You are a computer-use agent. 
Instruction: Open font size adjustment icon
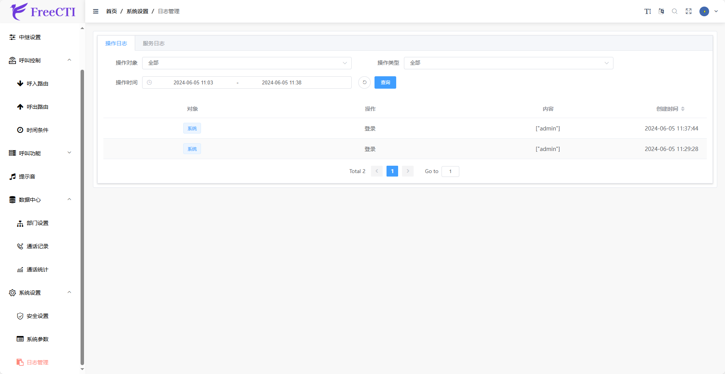(x=648, y=12)
